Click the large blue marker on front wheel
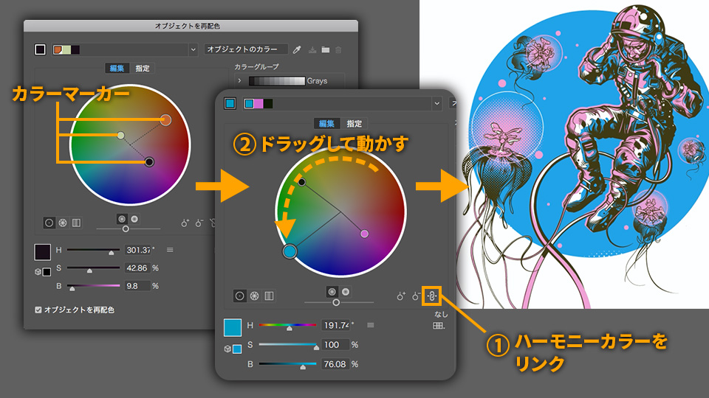 (290, 251)
